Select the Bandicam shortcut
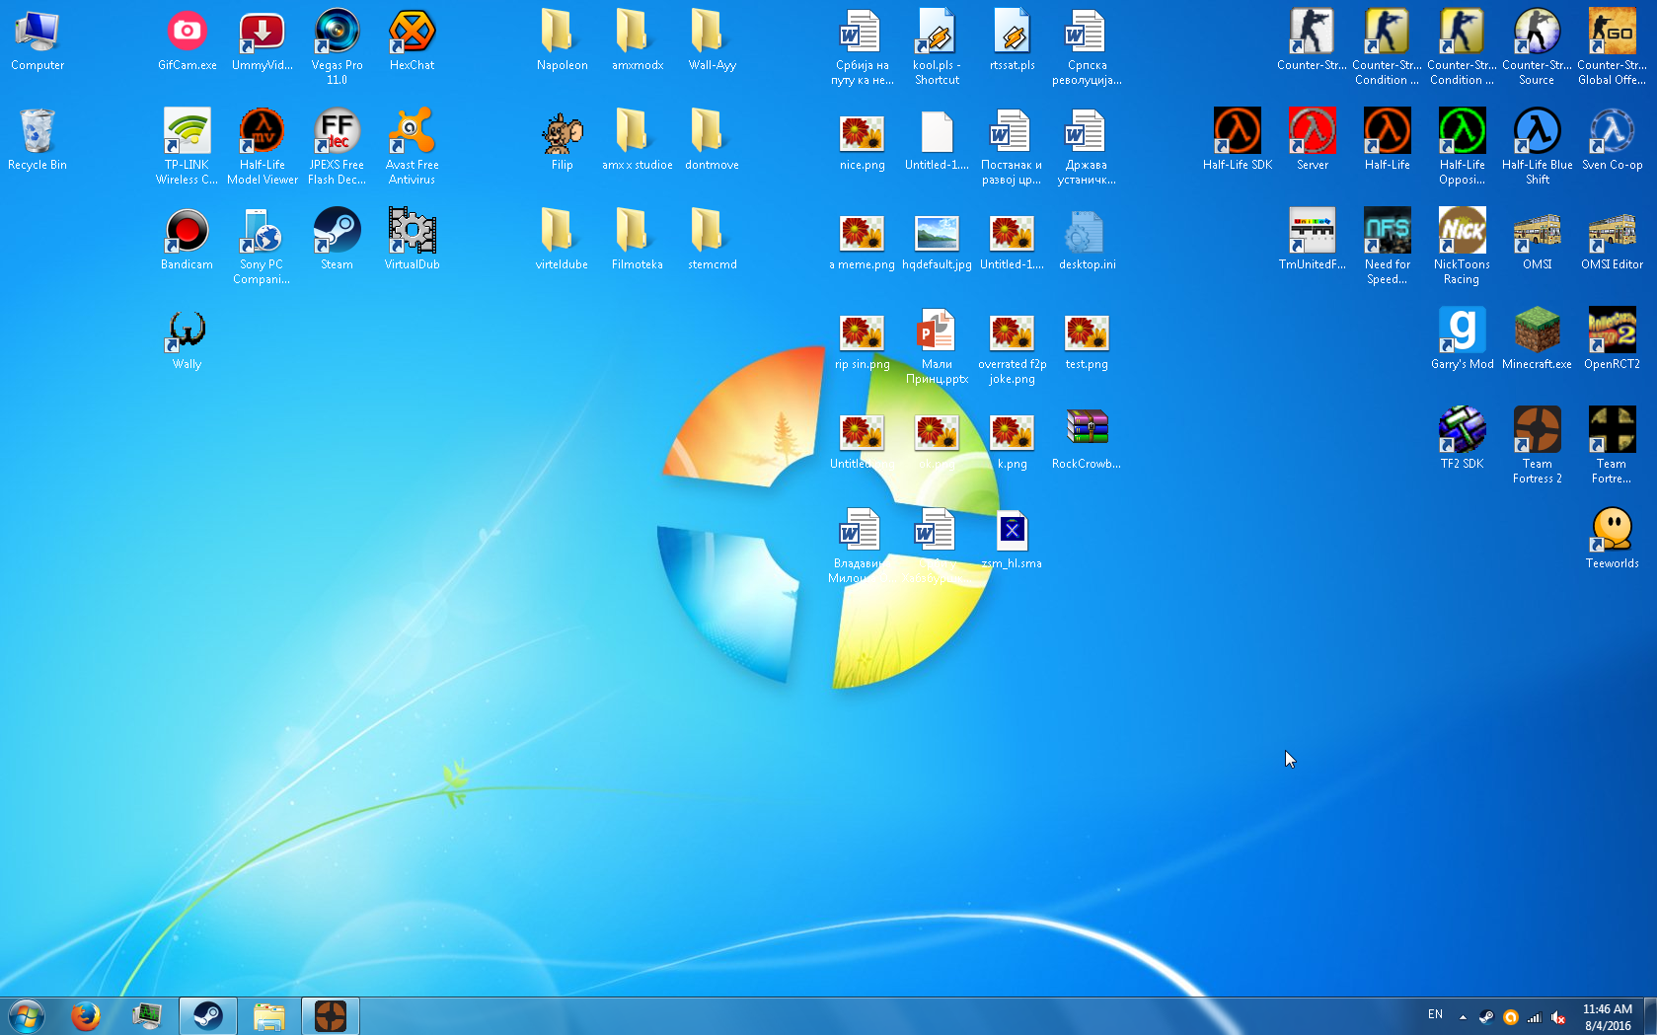This screenshot has height=1035, width=1657. click(x=187, y=240)
